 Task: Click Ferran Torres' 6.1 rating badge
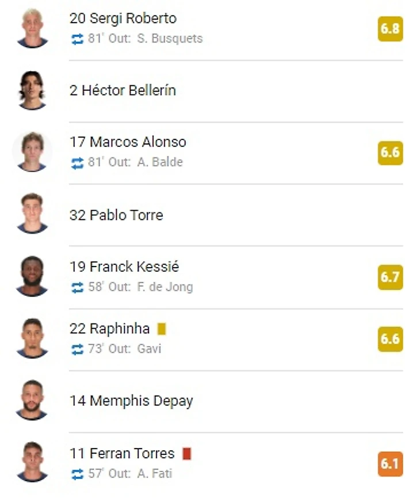pyautogui.click(x=390, y=464)
